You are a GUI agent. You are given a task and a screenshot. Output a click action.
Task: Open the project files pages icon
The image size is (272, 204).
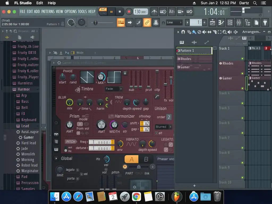point(256,22)
